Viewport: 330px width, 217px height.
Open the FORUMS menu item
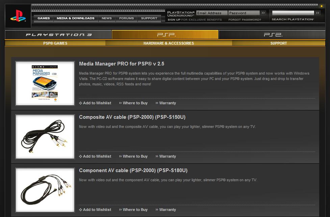coord(127,19)
